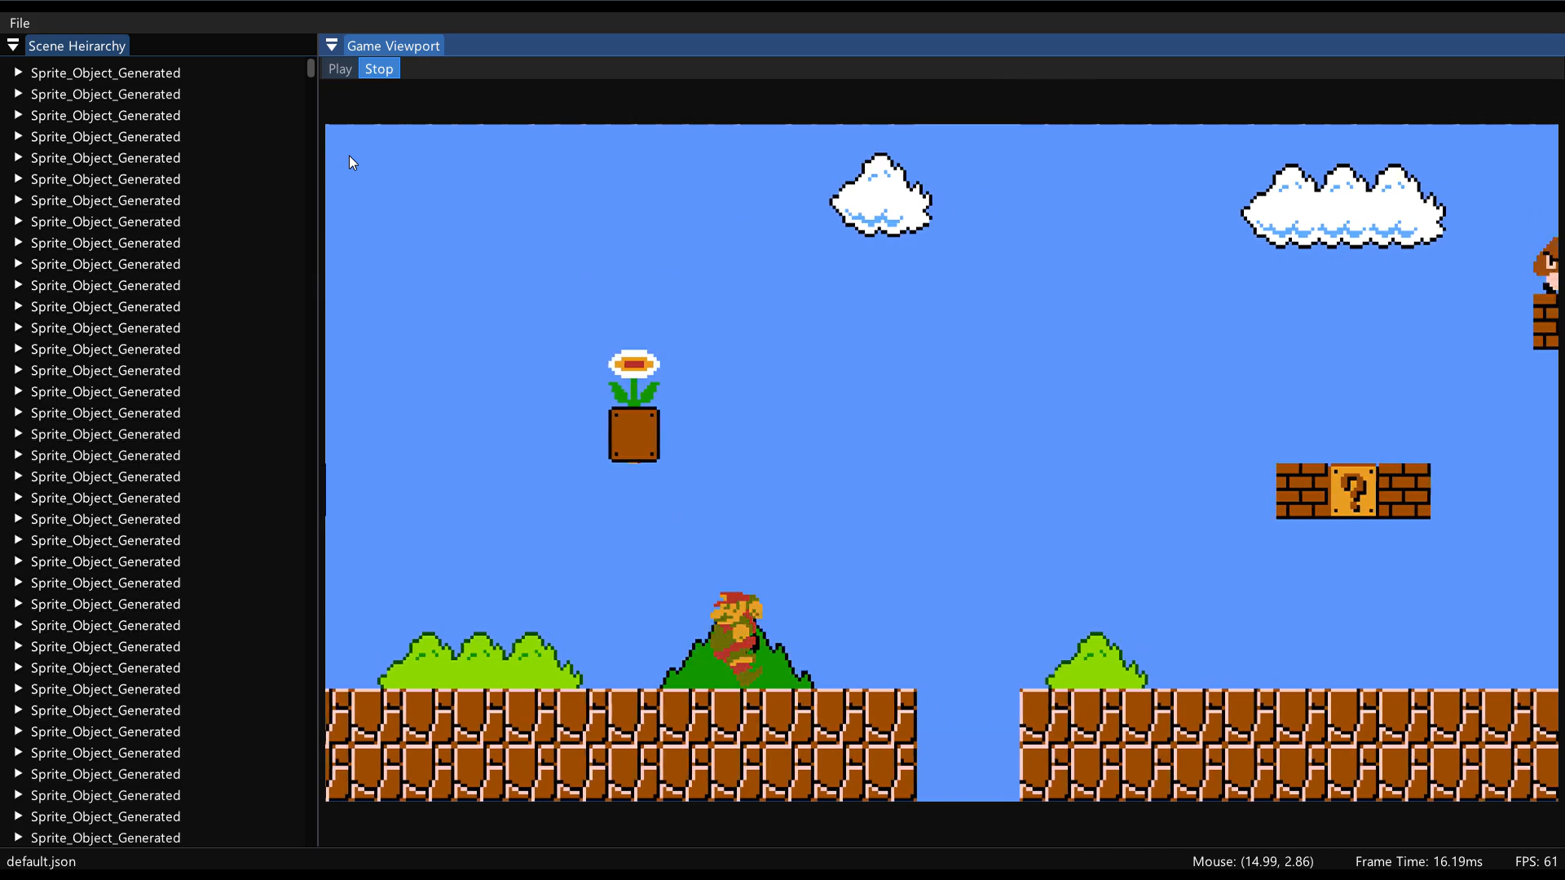Image resolution: width=1565 pixels, height=880 pixels.
Task: Expand the bottommost Sprite_Object_Generated node arrow
Action: (18, 837)
